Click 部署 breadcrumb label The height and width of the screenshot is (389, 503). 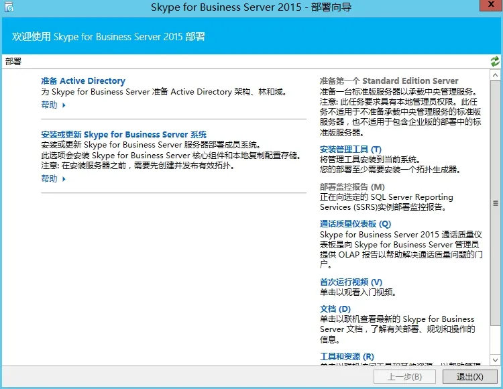(13, 61)
